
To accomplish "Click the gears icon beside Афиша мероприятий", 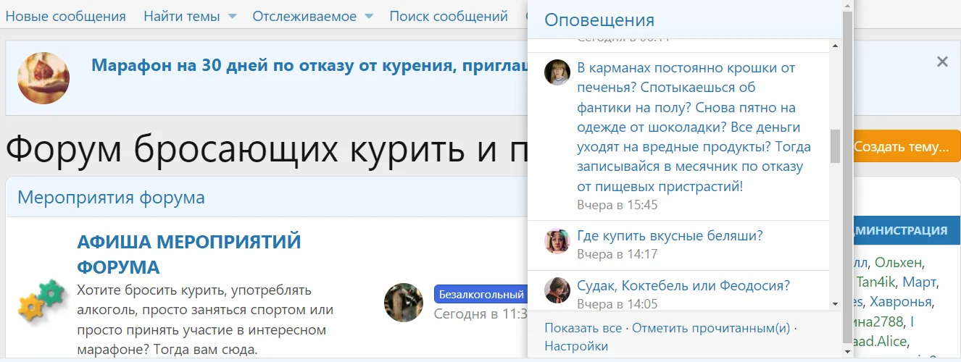I will [x=42, y=301].
